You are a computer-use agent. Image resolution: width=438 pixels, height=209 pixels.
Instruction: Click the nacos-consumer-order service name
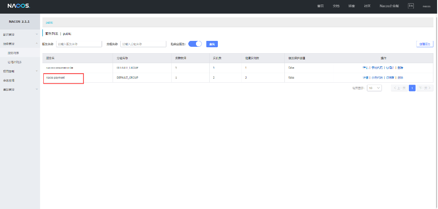pyautogui.click(x=60, y=68)
